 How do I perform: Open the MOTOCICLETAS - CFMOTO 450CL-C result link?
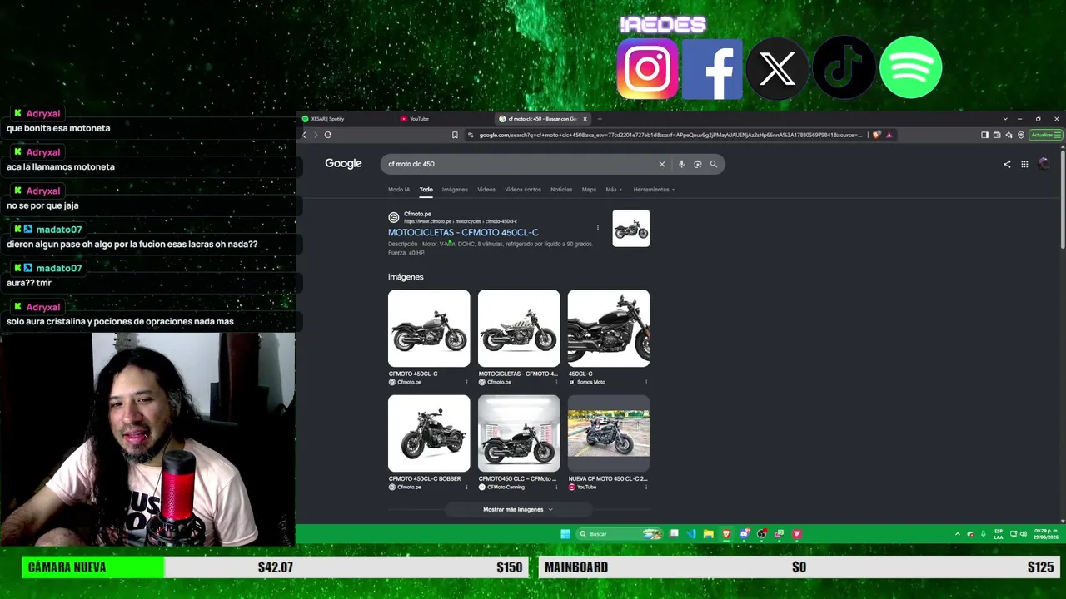(x=463, y=232)
